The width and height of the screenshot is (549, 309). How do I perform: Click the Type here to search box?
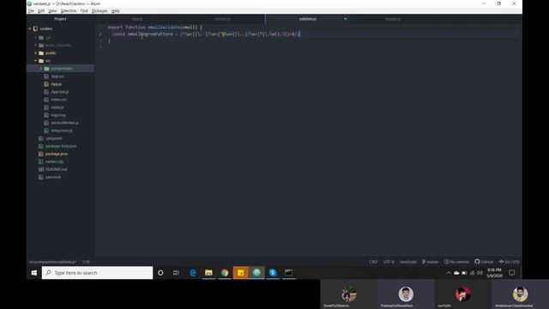97,273
